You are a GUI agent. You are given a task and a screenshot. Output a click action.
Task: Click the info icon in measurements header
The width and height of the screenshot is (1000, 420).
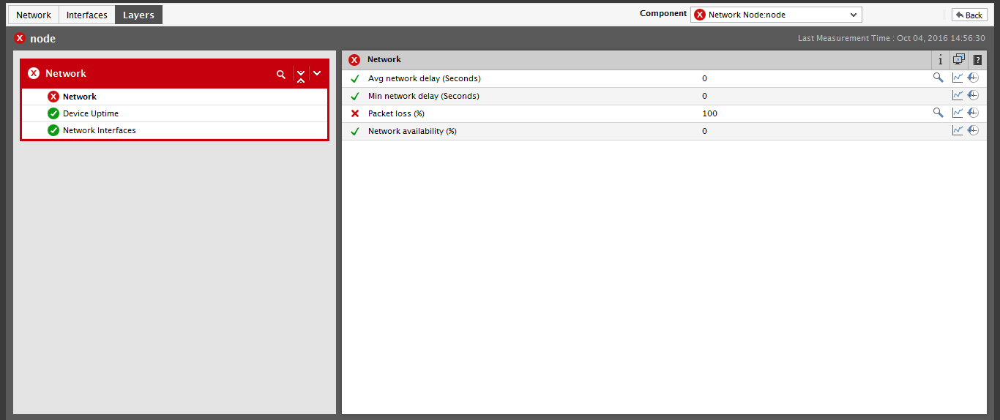pos(941,60)
